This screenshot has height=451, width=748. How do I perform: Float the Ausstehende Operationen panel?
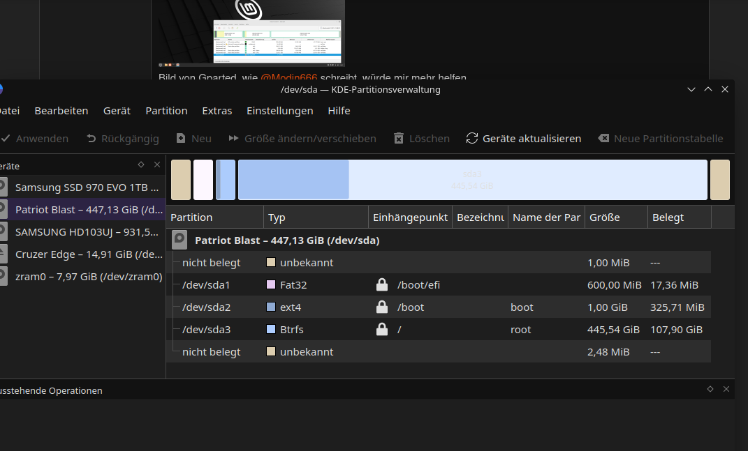pyautogui.click(x=710, y=389)
